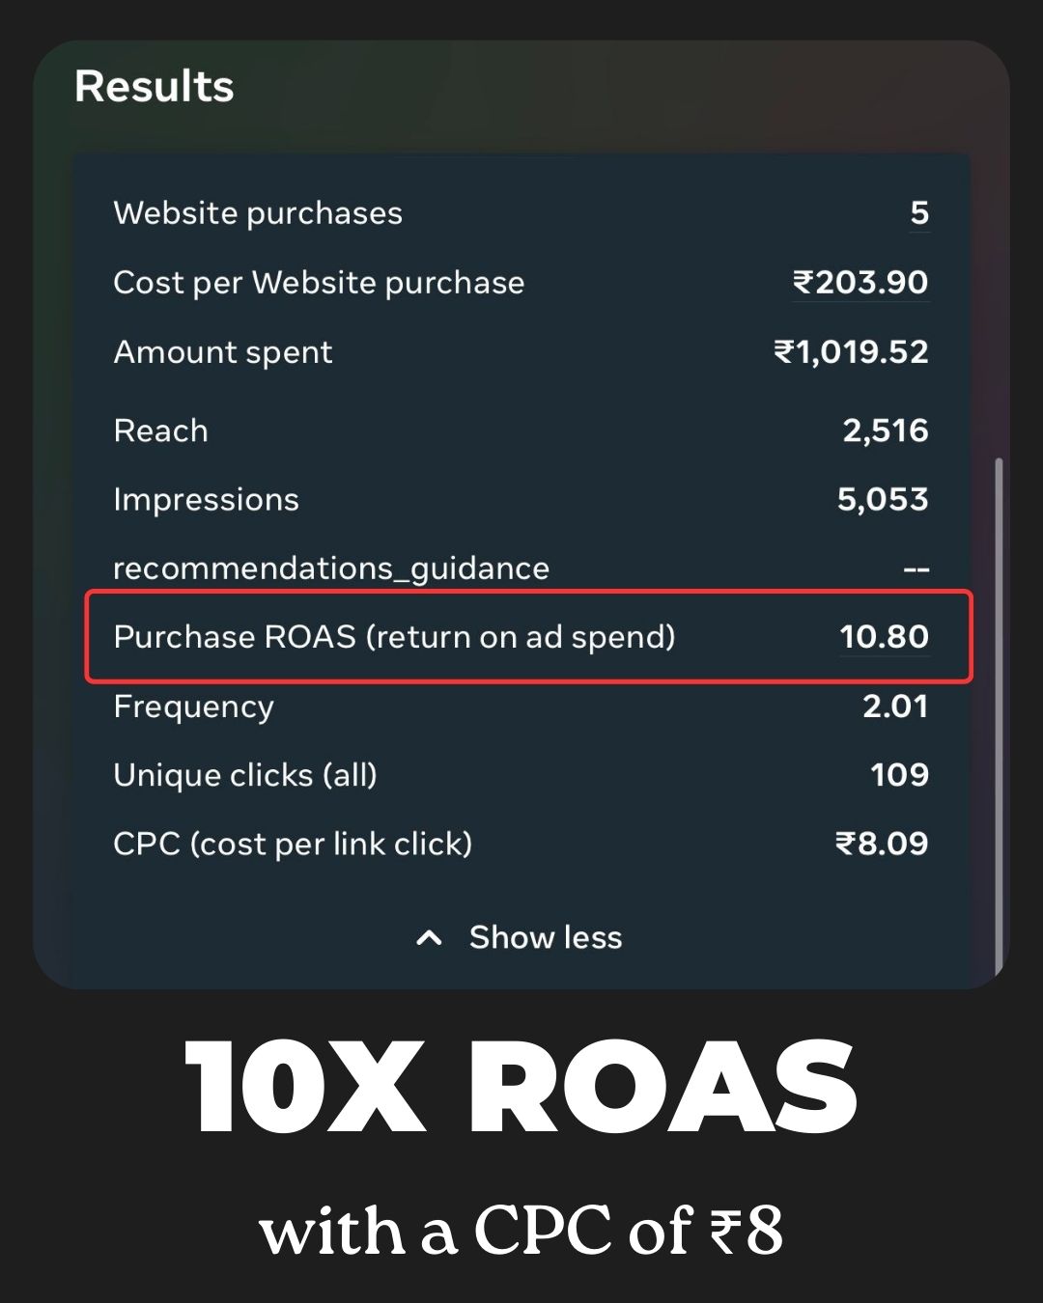Select the Impressions value 5,053
The image size is (1043, 1303).
pyautogui.click(x=882, y=500)
